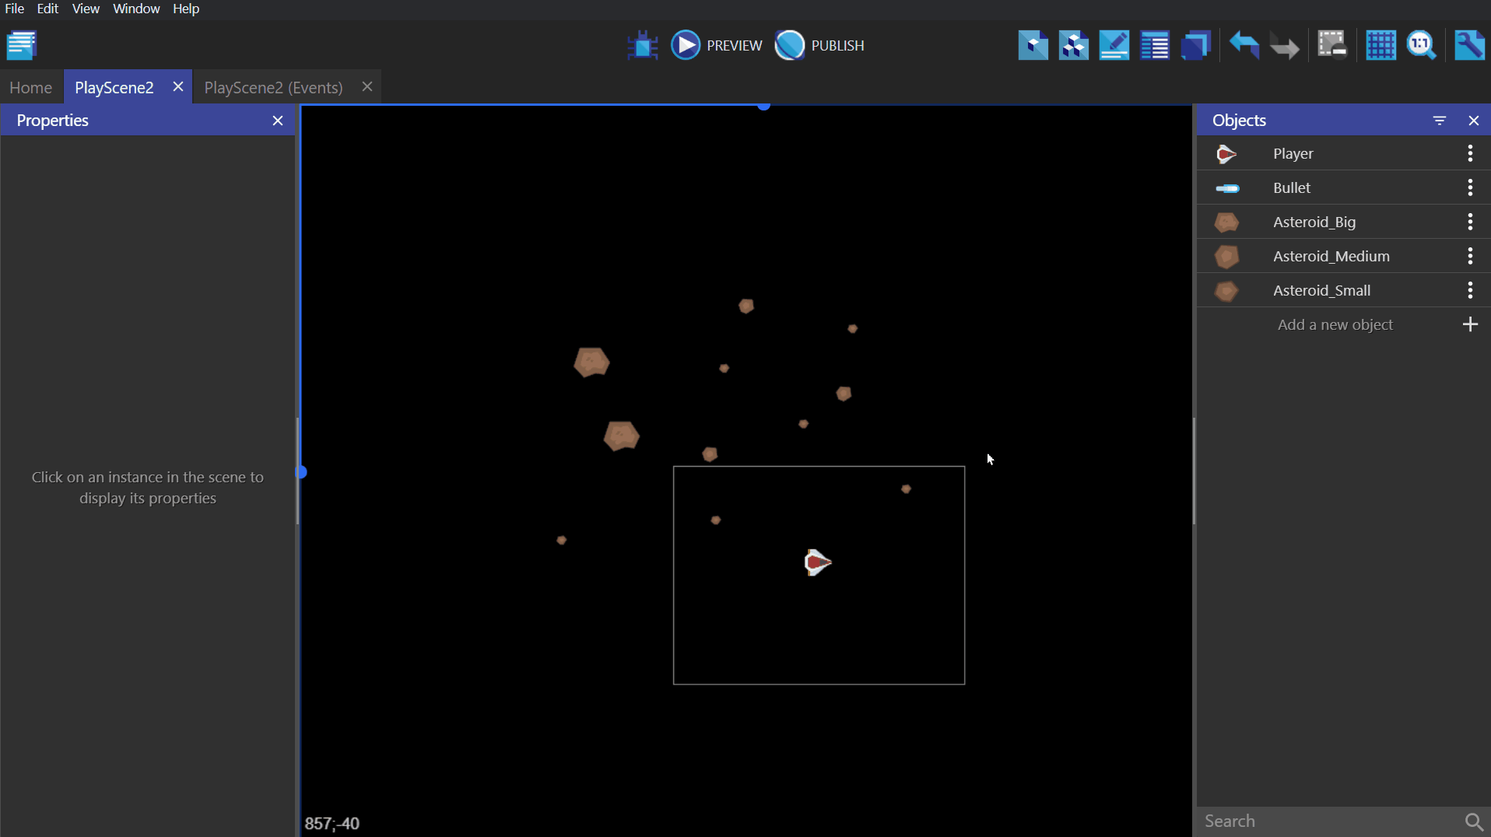Open the filter options in the Objects panel
This screenshot has width=1491, height=837.
point(1440,121)
